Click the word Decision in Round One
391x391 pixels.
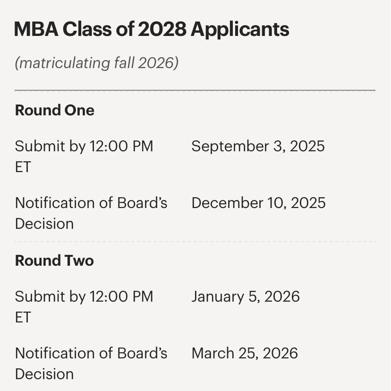coord(44,224)
